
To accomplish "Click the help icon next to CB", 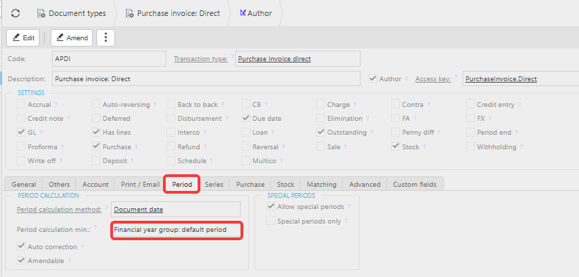I will [x=266, y=104].
